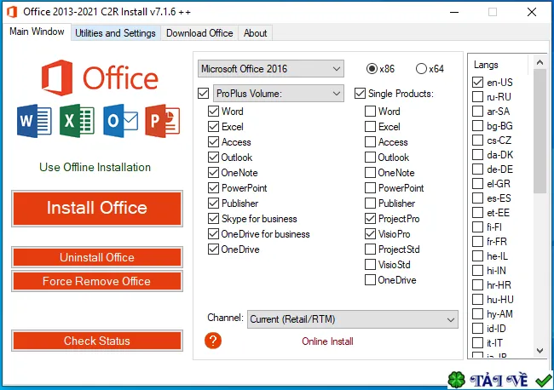Screen dimensions: 554x390
Task: Check the hi-IN language
Action: [x=477, y=270]
